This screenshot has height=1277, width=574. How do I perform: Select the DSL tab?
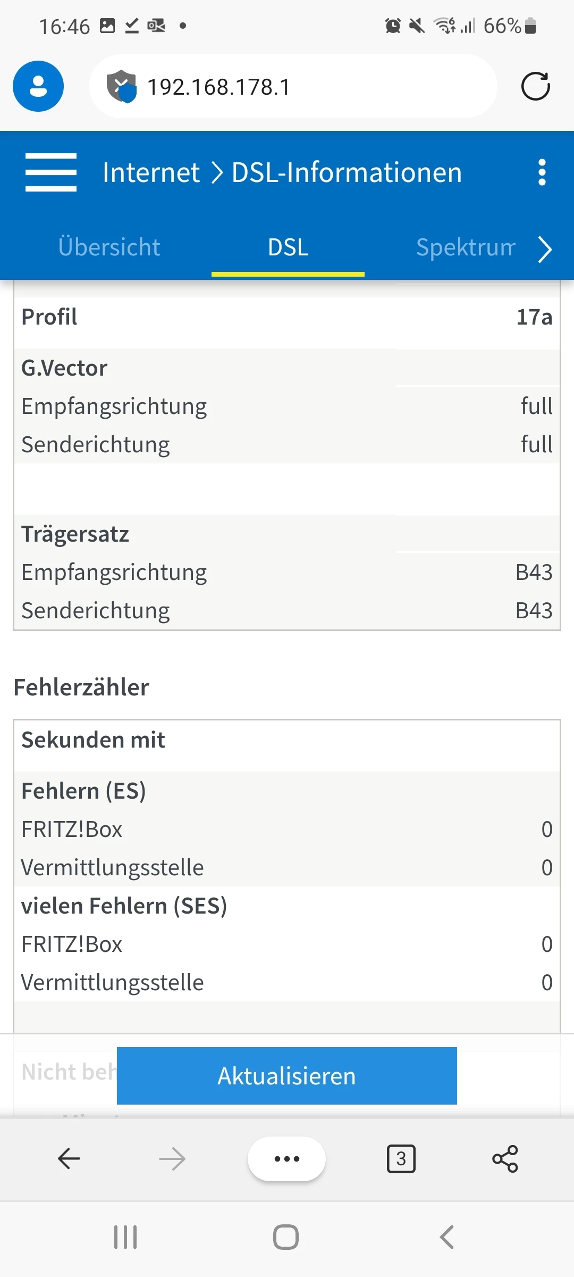coord(288,247)
